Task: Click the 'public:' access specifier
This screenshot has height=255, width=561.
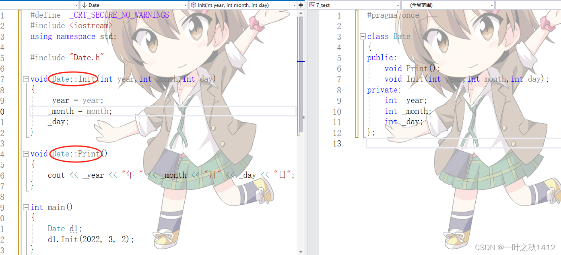Action: coord(382,58)
